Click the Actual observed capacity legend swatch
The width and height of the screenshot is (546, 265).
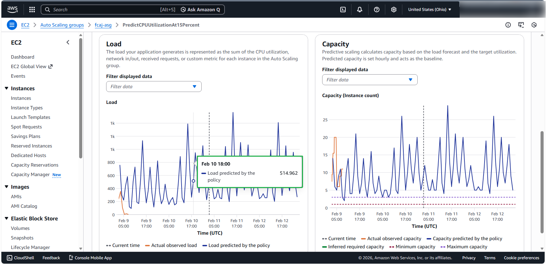(x=363, y=239)
